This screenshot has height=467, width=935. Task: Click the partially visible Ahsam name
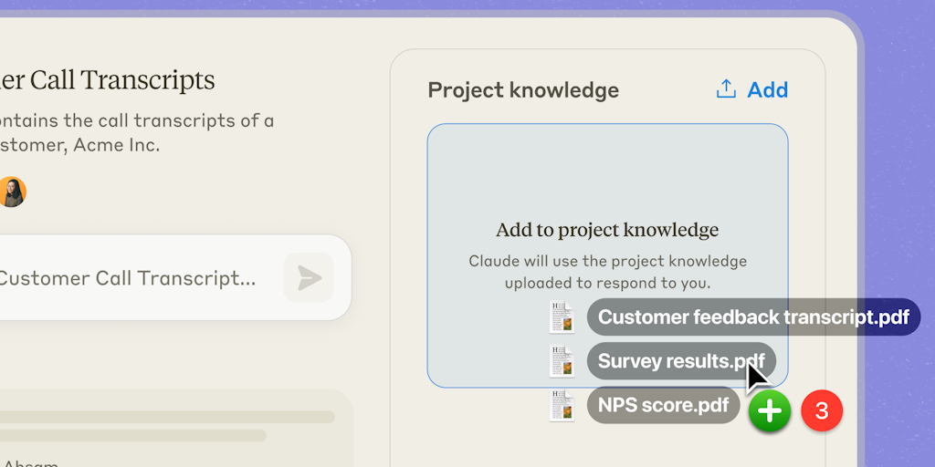27,463
